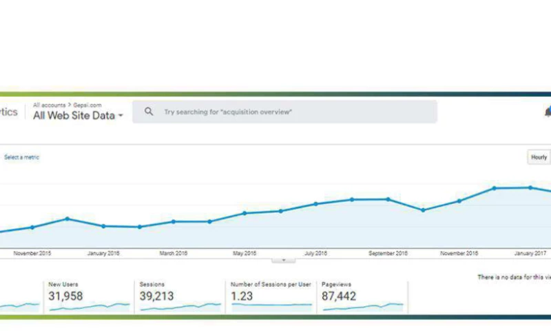Click the chart data point for November 2015
Viewport: 551px width, 331px height.
click(x=32, y=227)
